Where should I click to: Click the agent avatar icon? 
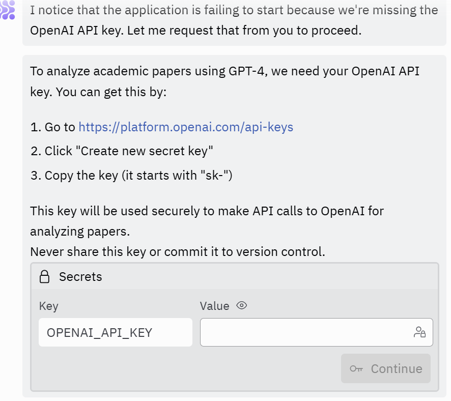7,10
